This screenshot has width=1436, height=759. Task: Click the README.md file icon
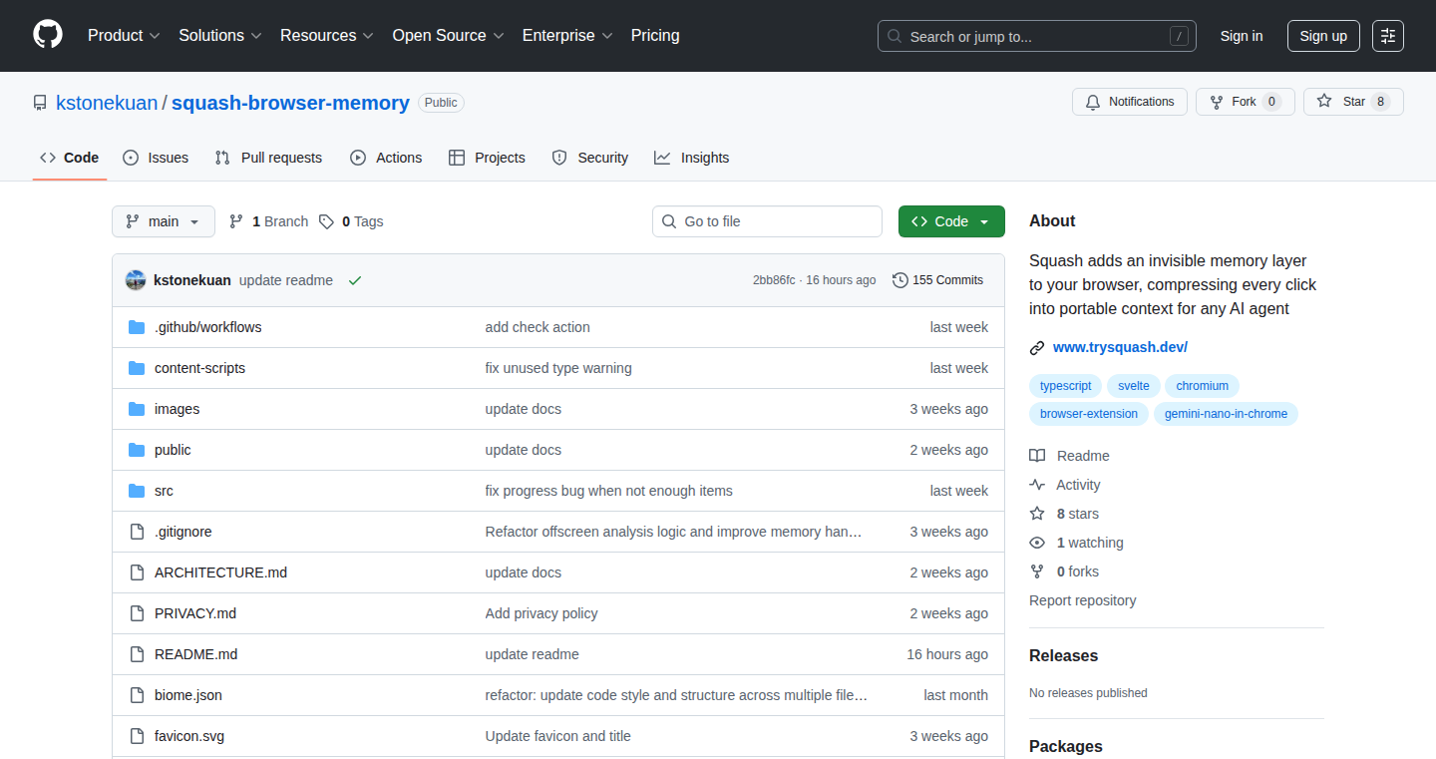point(137,654)
